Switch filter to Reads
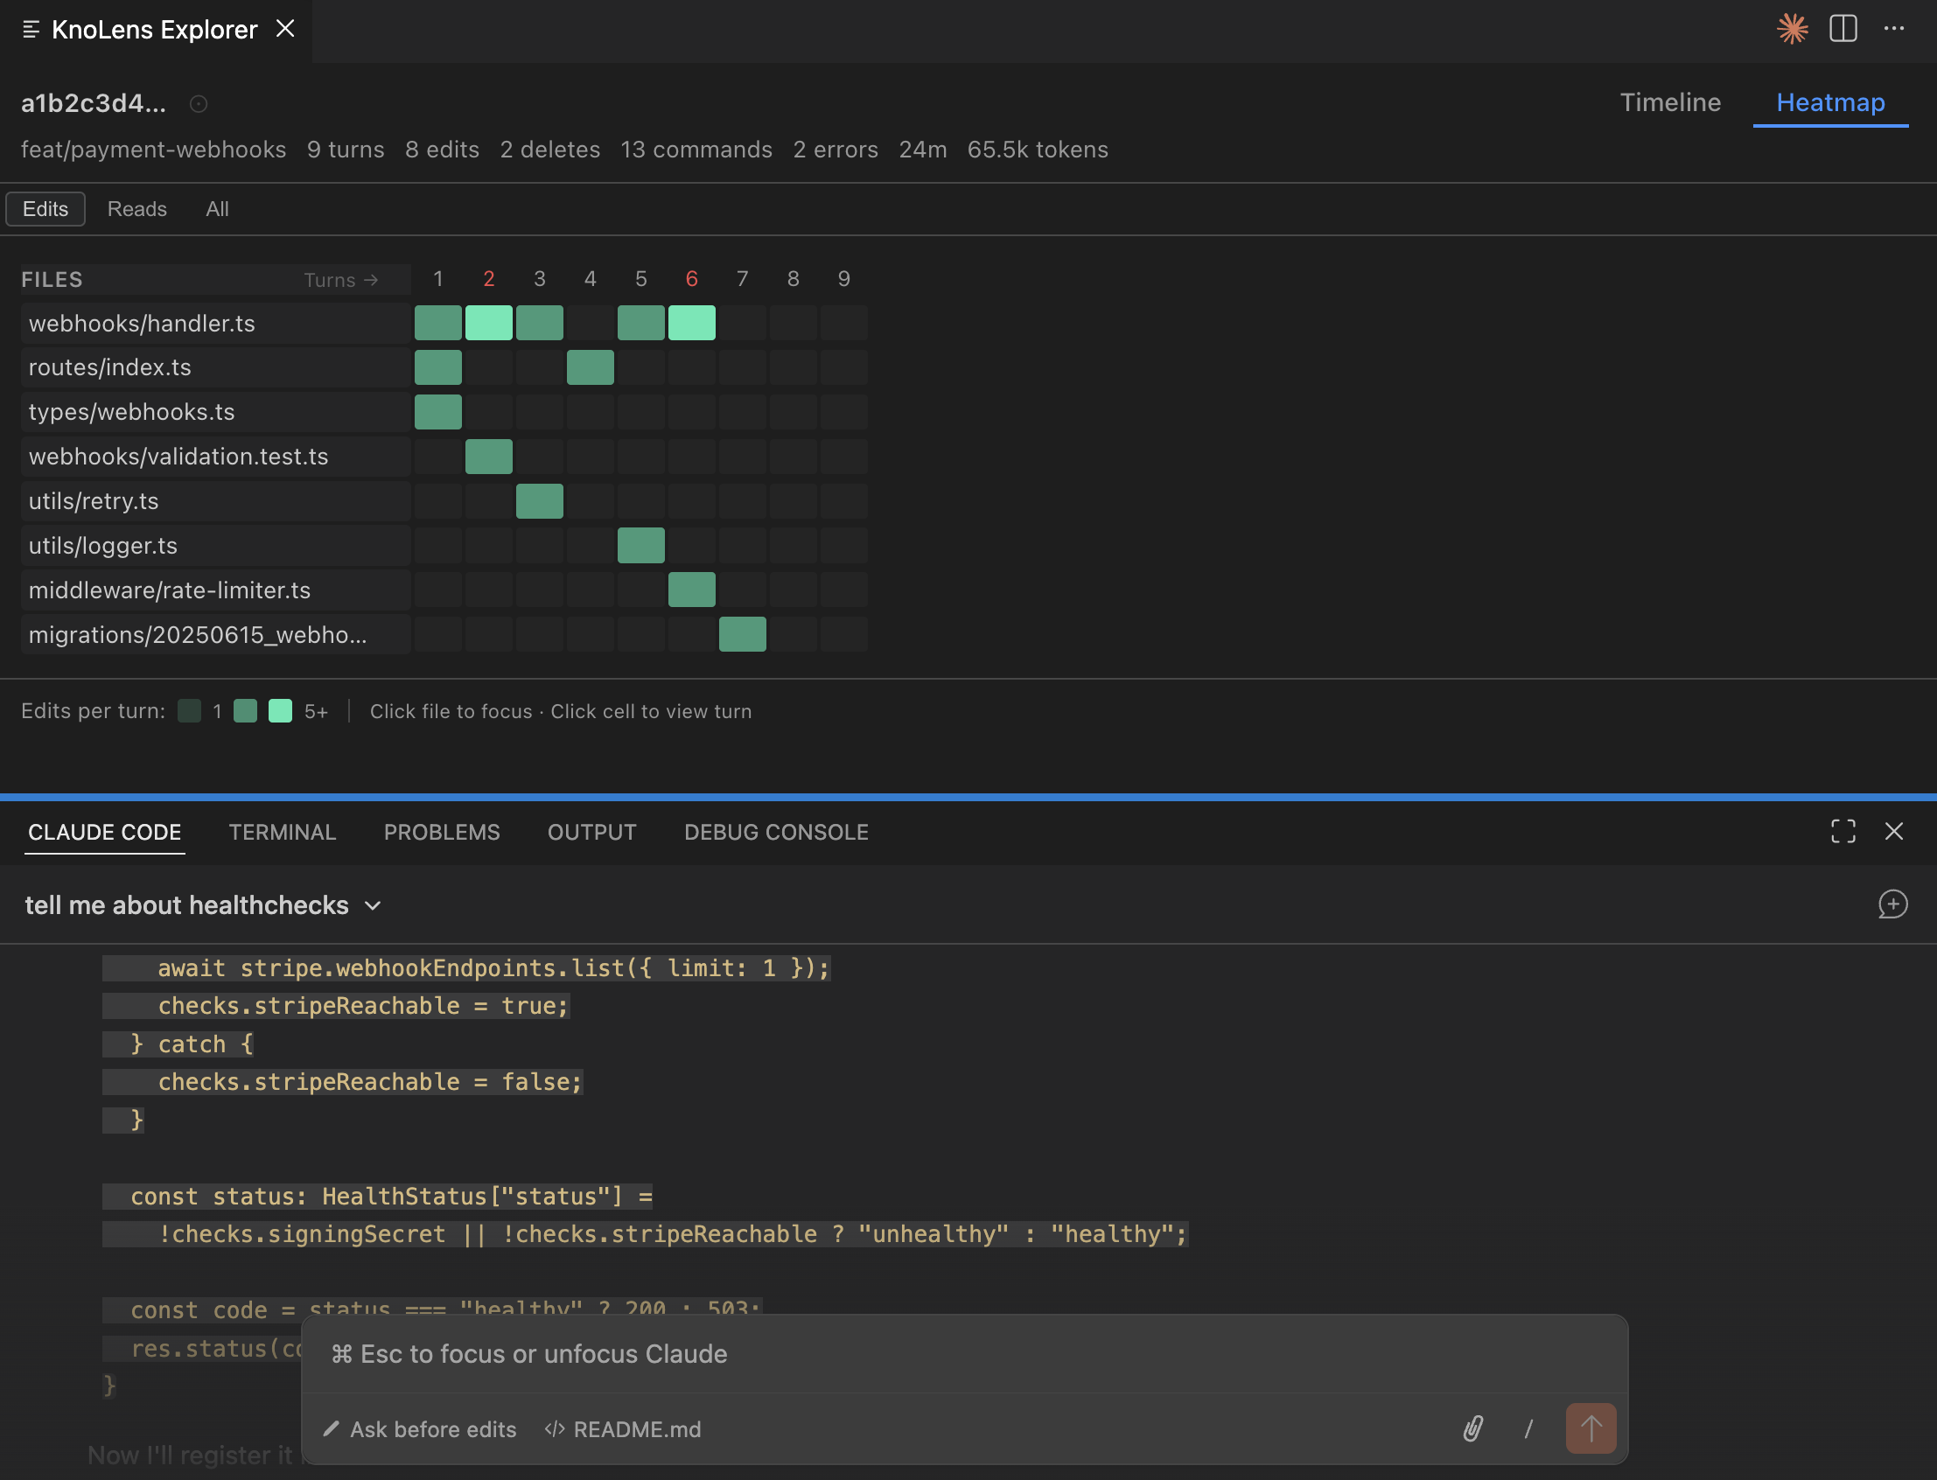The width and height of the screenshot is (1937, 1480). tap(137, 209)
